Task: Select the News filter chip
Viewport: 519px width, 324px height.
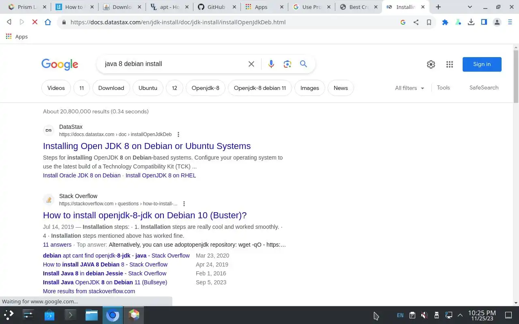Action: coord(341,88)
